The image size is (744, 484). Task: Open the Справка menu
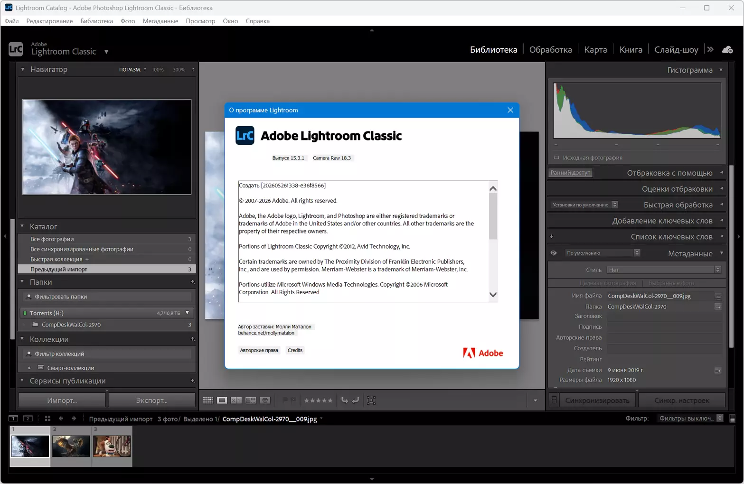(257, 21)
